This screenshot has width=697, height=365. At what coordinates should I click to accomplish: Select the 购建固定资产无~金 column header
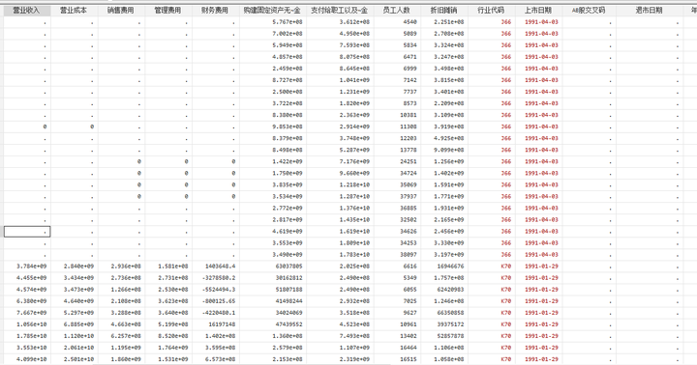(x=272, y=11)
